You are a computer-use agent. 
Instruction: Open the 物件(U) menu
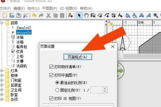tap(33, 9)
